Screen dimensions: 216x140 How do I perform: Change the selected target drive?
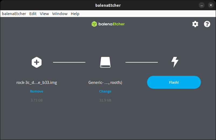(105, 91)
